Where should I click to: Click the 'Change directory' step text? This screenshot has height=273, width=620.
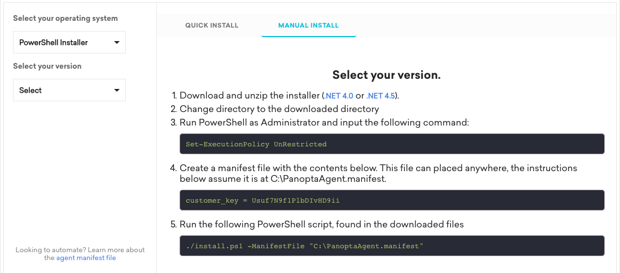coord(279,109)
